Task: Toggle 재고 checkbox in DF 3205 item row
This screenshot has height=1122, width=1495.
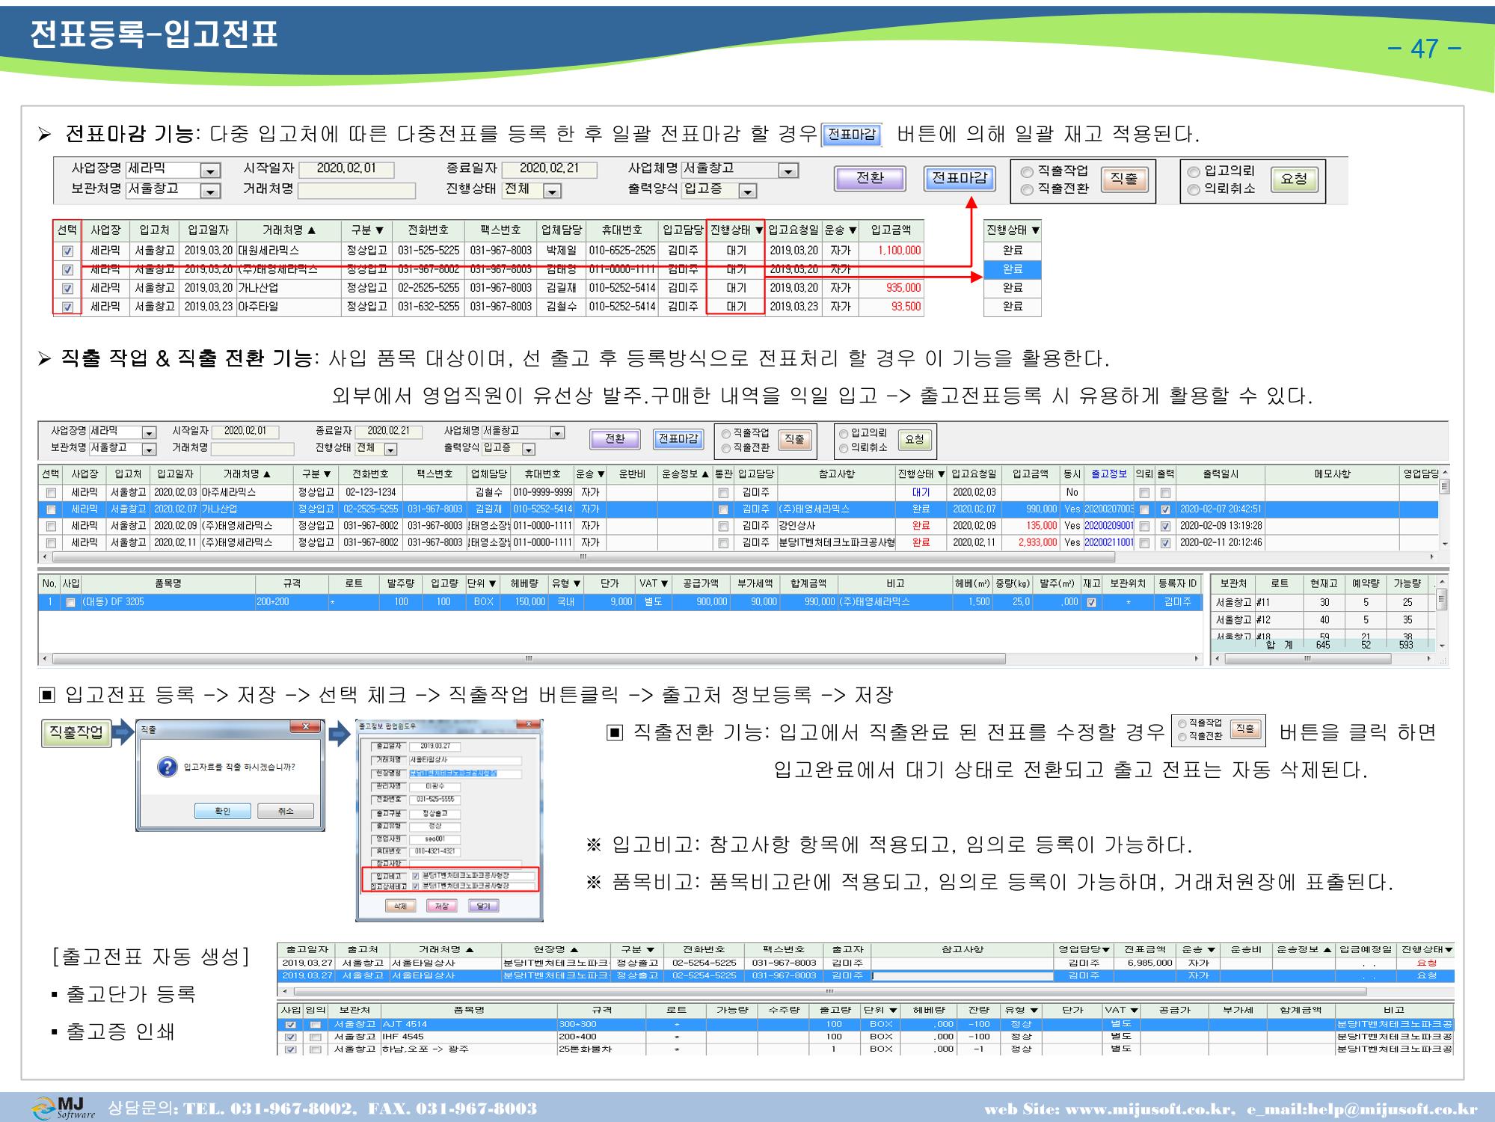Action: click(1091, 602)
